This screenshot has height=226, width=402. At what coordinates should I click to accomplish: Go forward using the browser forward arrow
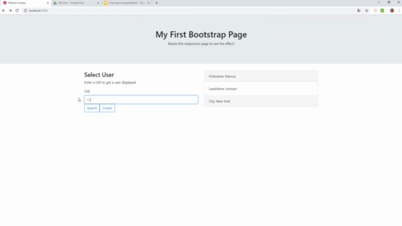pyautogui.click(x=10, y=11)
